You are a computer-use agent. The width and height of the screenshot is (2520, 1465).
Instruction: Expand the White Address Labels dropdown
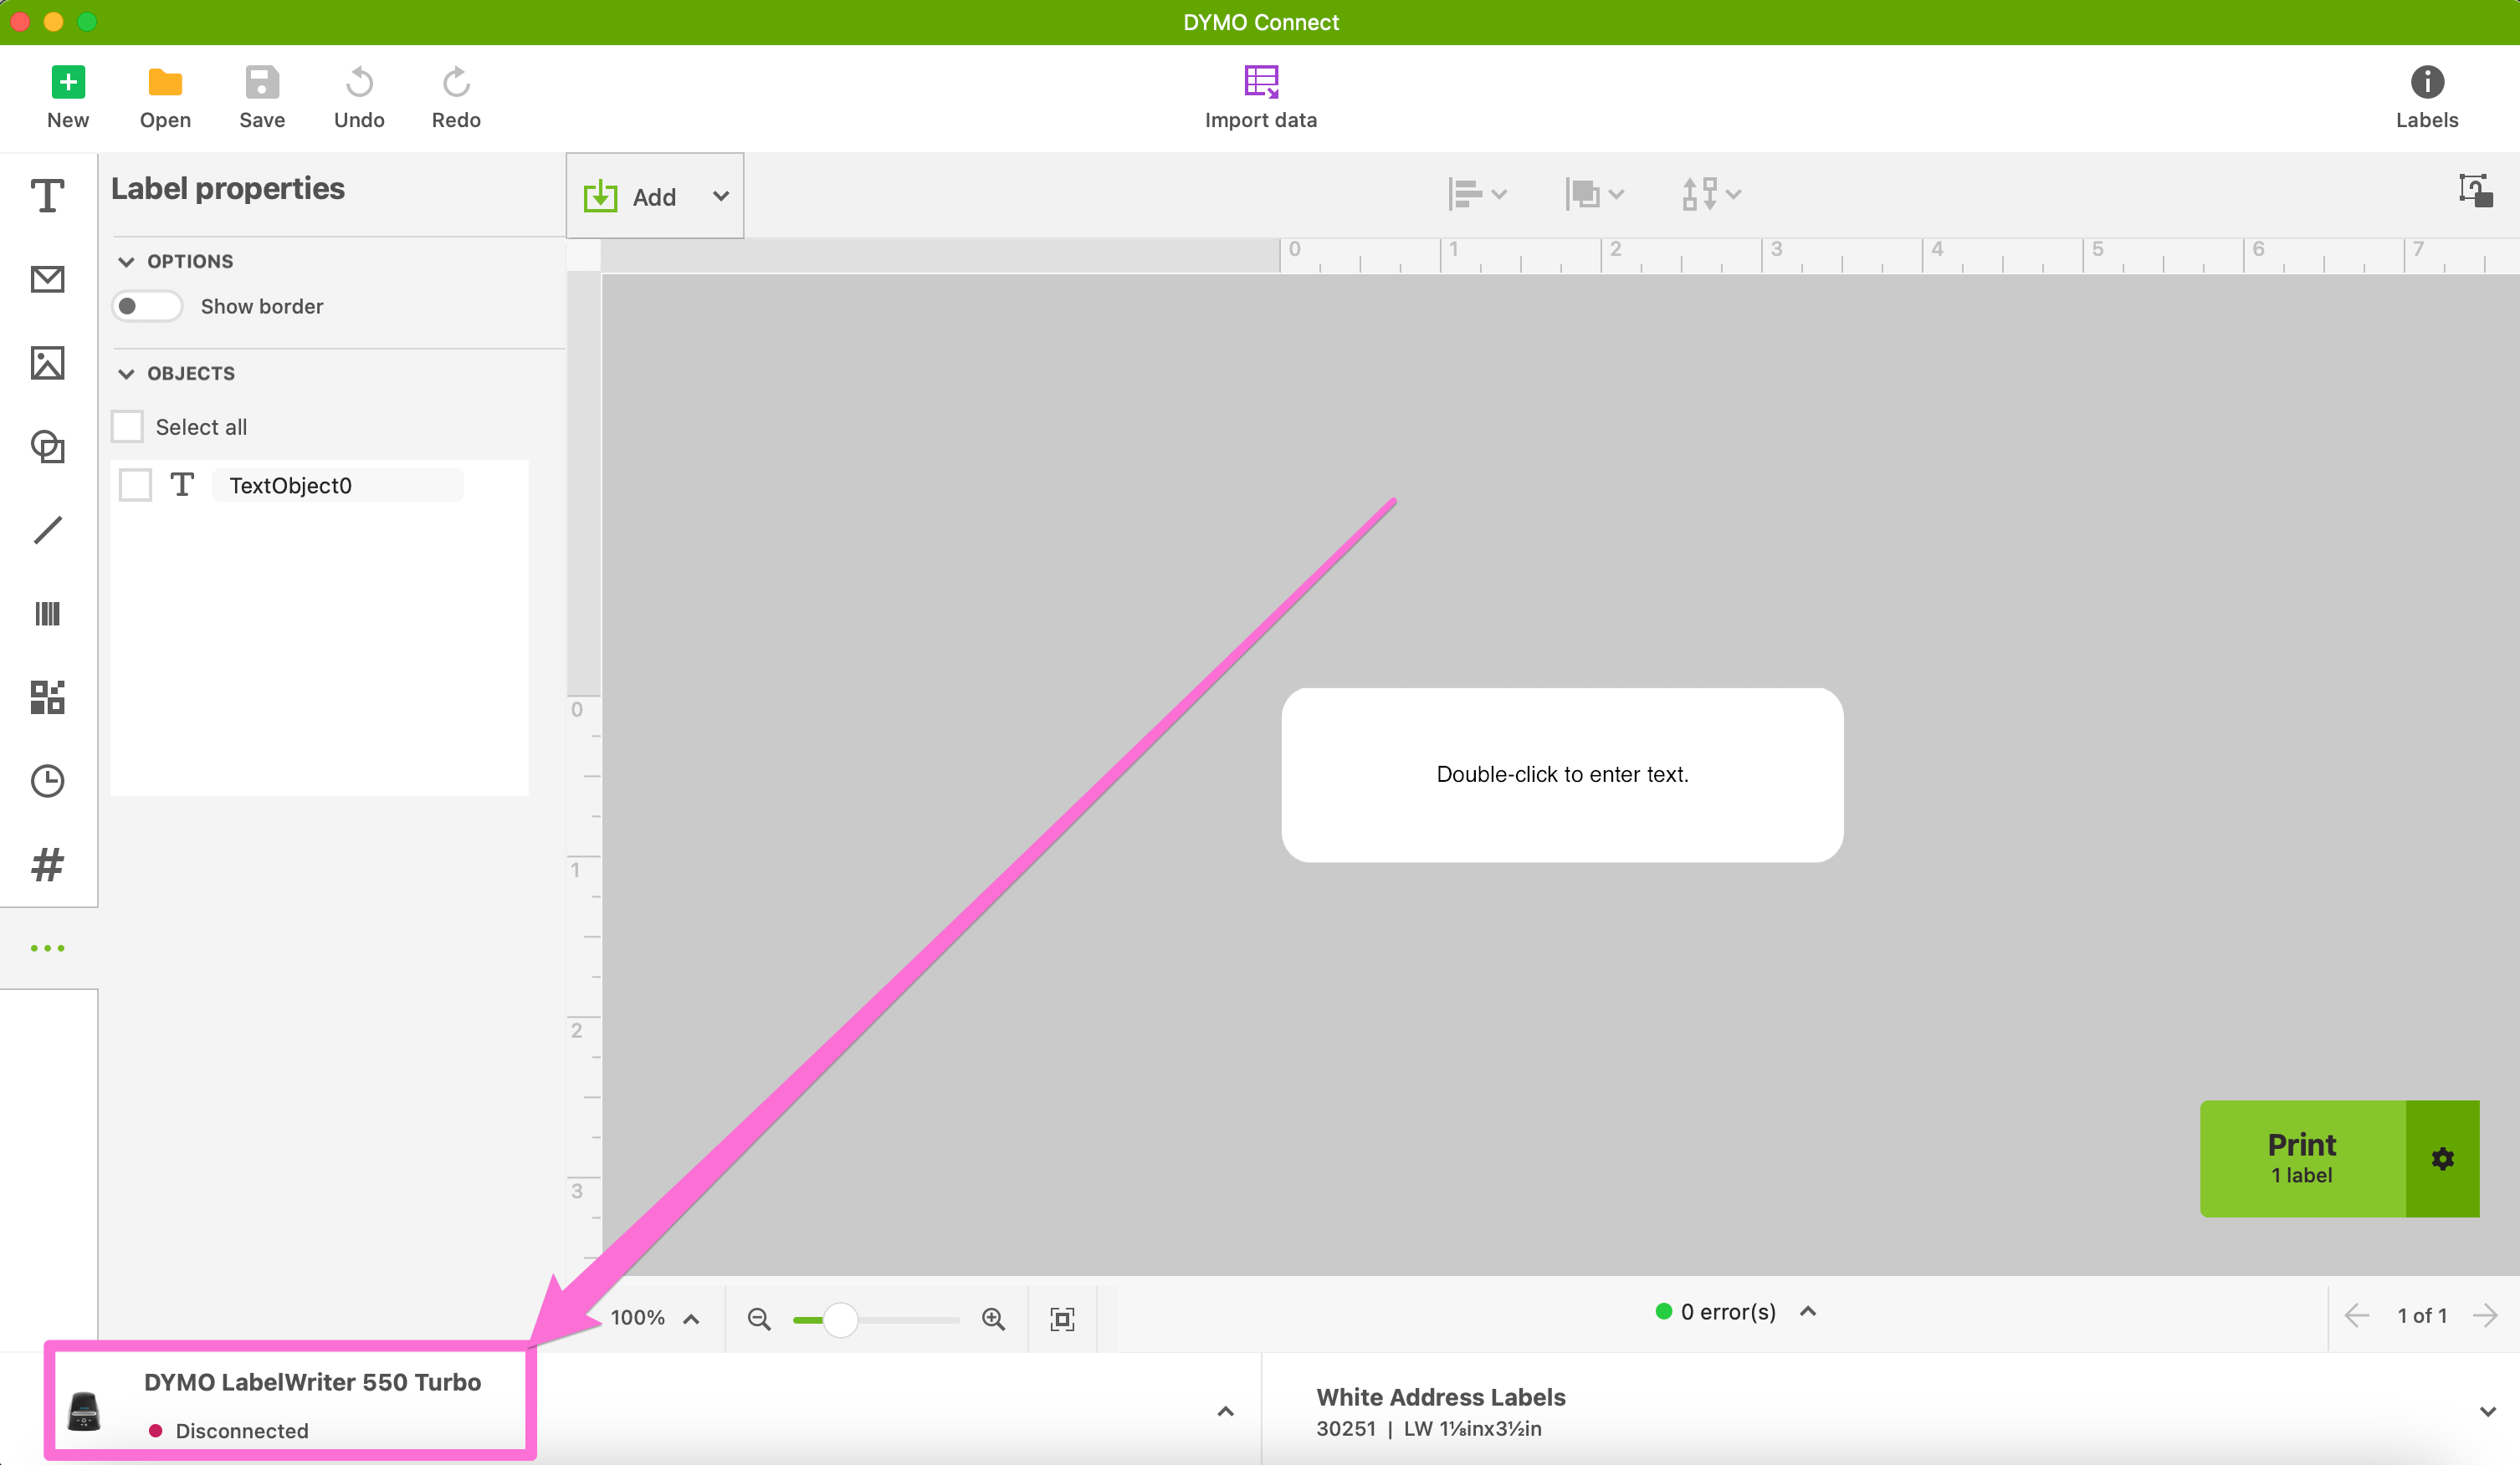2487,1411
